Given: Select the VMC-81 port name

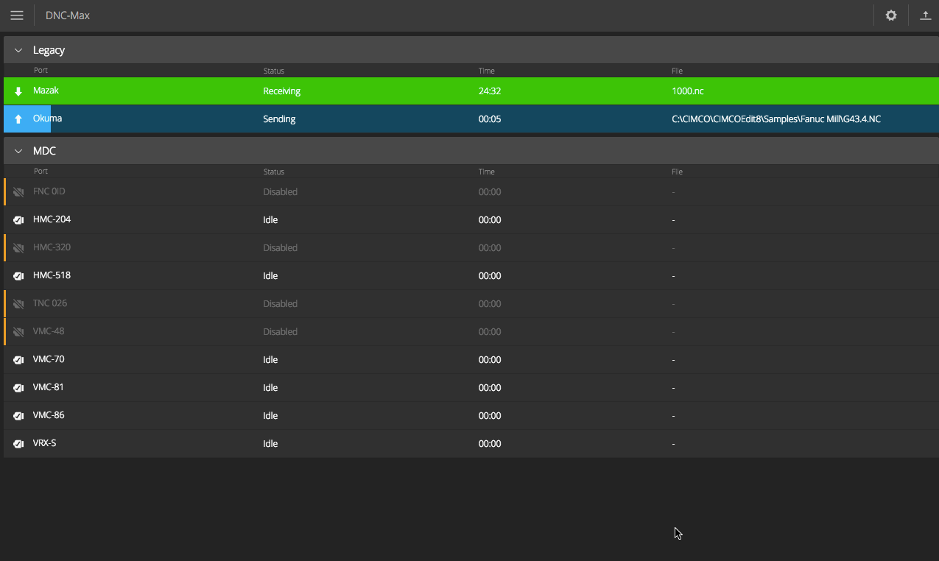Looking at the screenshot, I should point(49,387).
